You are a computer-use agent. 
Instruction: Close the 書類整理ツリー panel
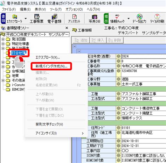pyautogui.click(x=67, y=28)
